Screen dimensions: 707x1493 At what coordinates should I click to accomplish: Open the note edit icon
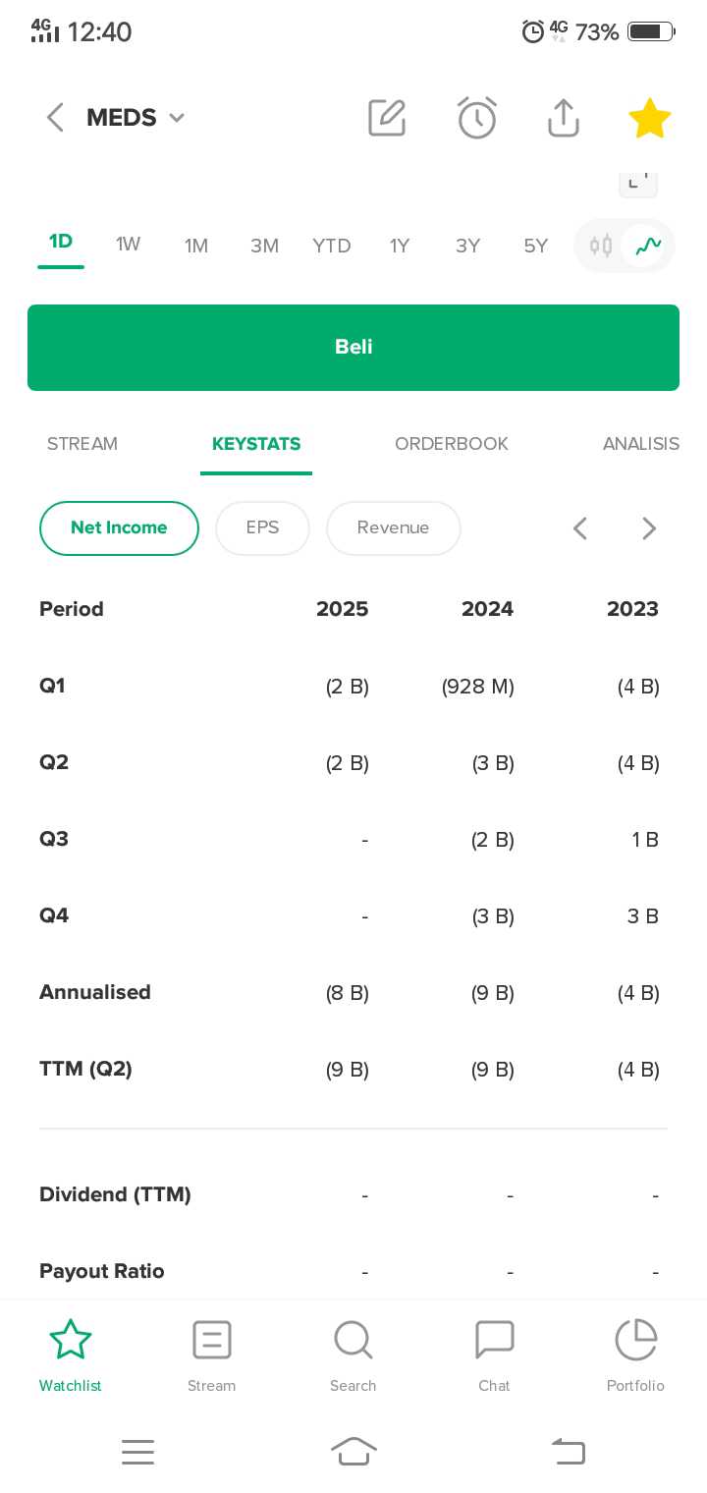[x=387, y=118]
